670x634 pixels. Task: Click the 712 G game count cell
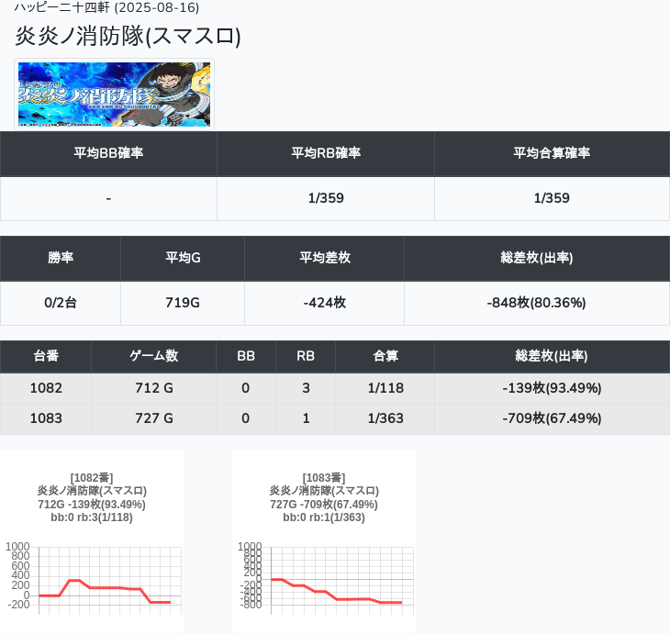tap(153, 388)
